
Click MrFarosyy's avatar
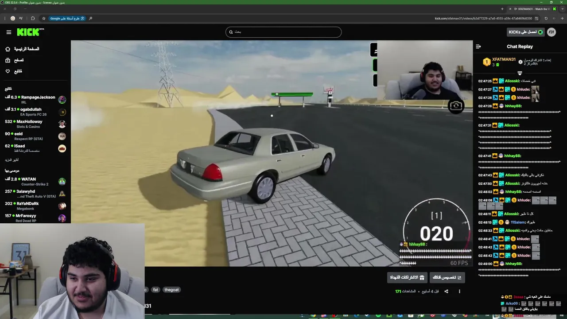62,218
